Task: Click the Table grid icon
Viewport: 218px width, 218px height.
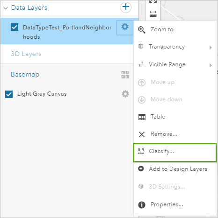Action: [x=142, y=117]
